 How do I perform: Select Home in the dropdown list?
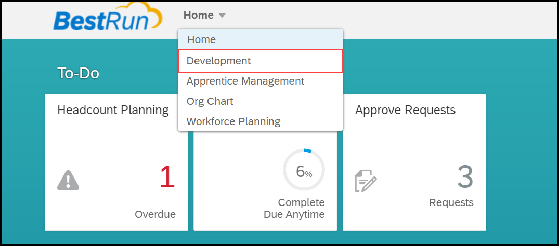click(x=261, y=39)
